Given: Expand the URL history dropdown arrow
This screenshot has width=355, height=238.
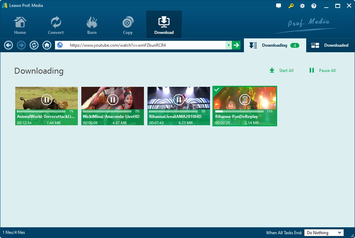Looking at the screenshot, I should click(x=228, y=45).
